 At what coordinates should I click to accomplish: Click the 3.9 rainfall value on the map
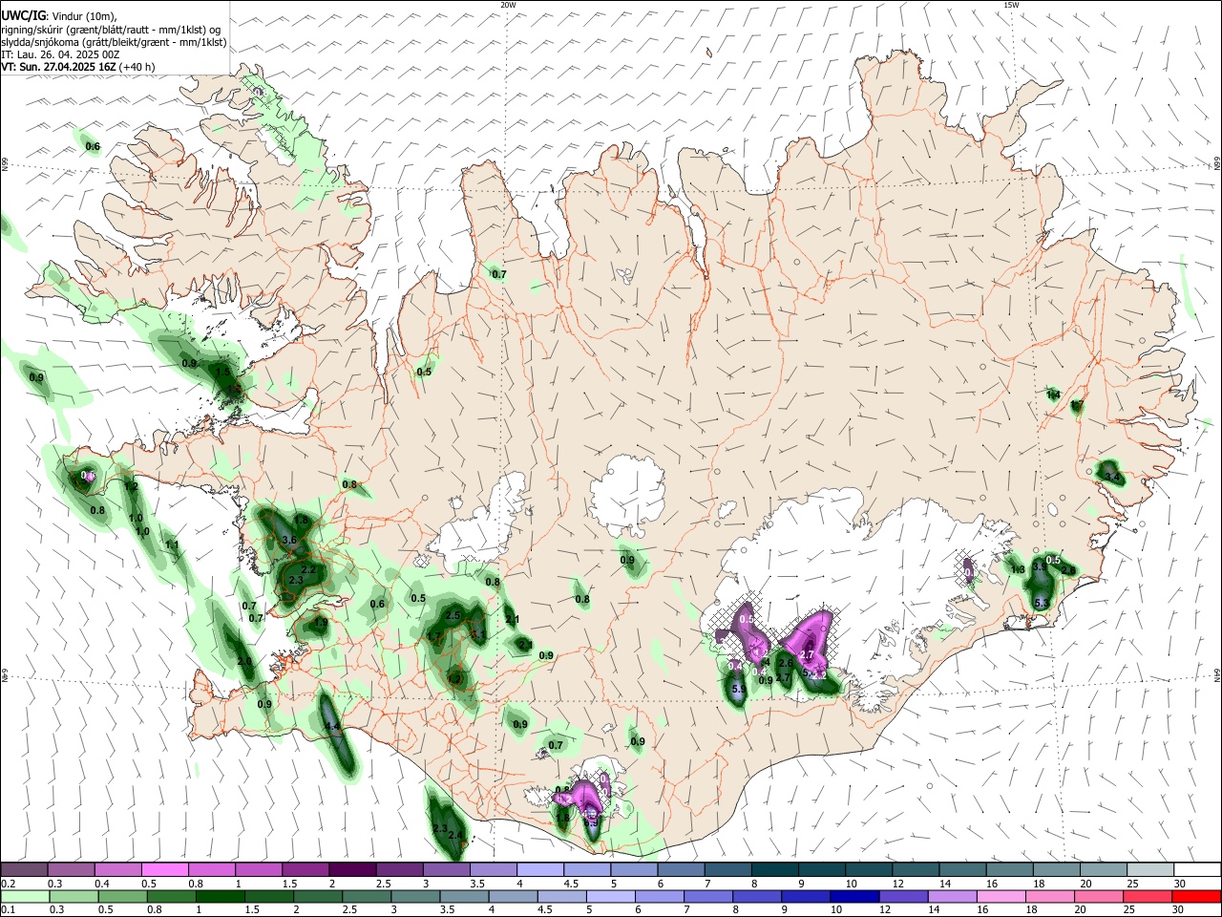pos(1040,567)
